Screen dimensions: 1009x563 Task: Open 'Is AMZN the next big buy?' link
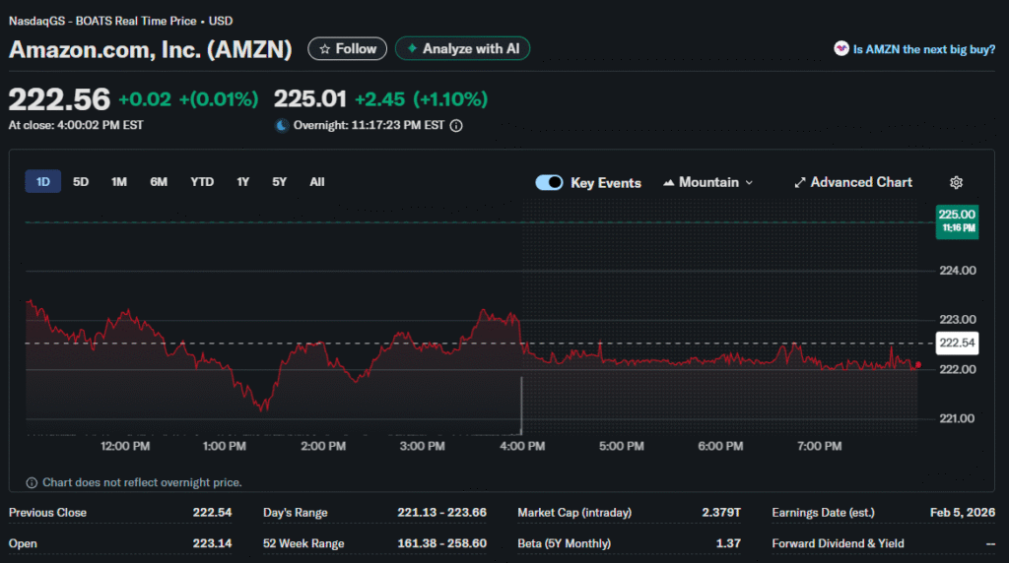923,49
